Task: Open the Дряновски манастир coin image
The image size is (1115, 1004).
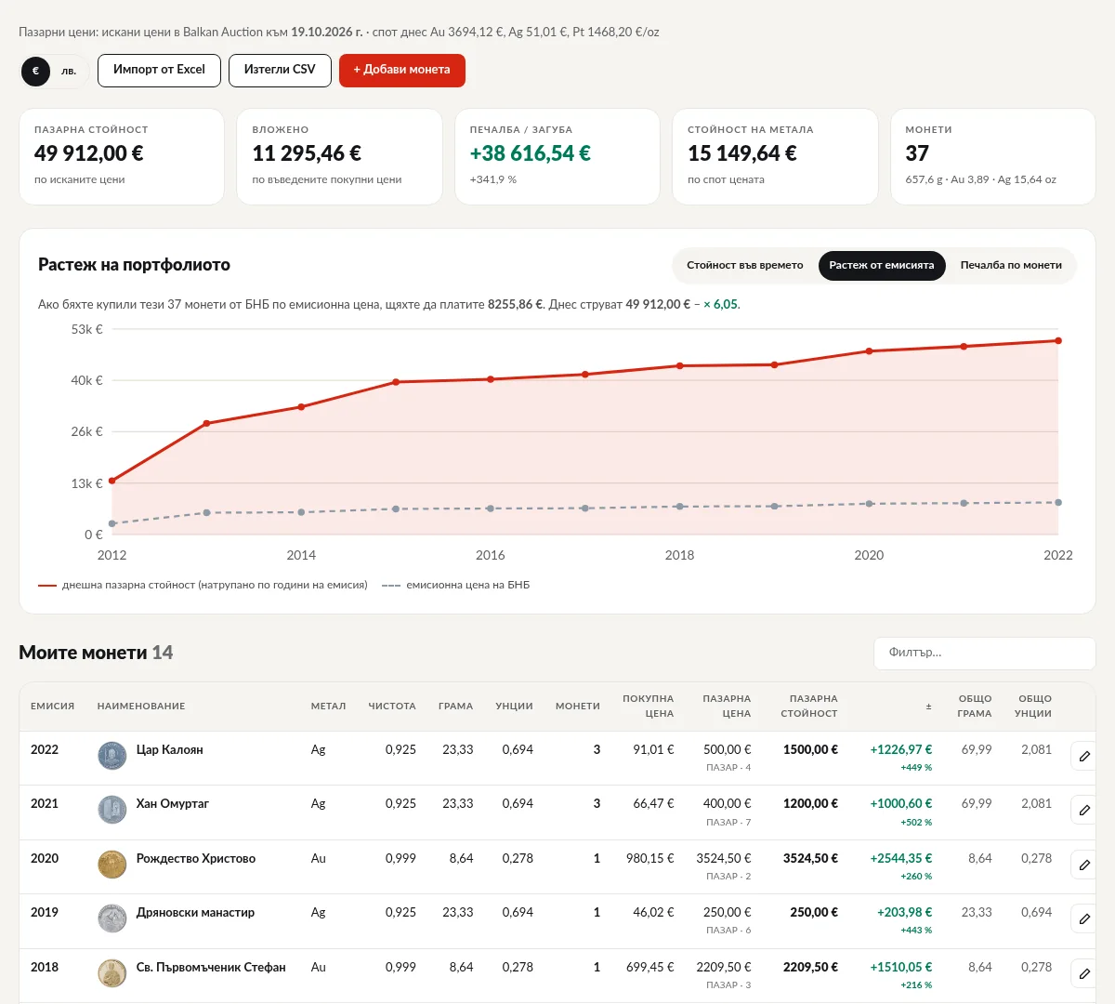Action: (112, 918)
